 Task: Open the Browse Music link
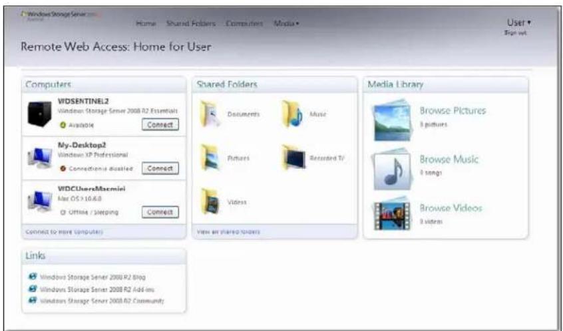(449, 159)
